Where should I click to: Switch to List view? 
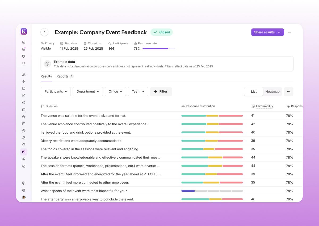click(254, 91)
